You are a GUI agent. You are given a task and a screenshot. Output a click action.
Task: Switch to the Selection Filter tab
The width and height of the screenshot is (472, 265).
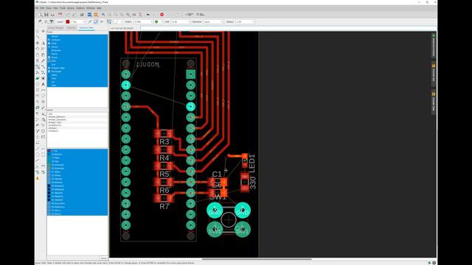87,28
